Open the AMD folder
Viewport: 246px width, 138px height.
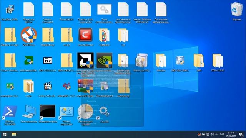(x=199, y=61)
